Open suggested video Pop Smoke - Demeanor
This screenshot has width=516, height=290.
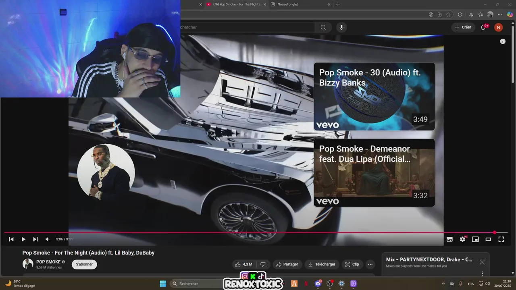[374, 173]
